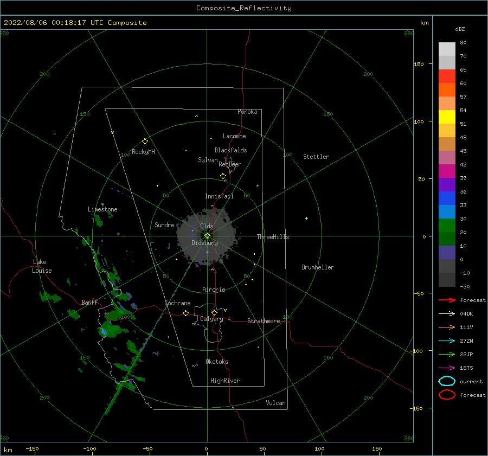Click the yellow radar-site diamond between Olds and Didsbury
This screenshot has height=456, width=488.
click(207, 236)
